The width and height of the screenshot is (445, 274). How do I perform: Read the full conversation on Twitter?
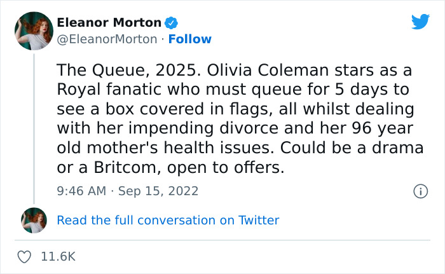(168, 220)
